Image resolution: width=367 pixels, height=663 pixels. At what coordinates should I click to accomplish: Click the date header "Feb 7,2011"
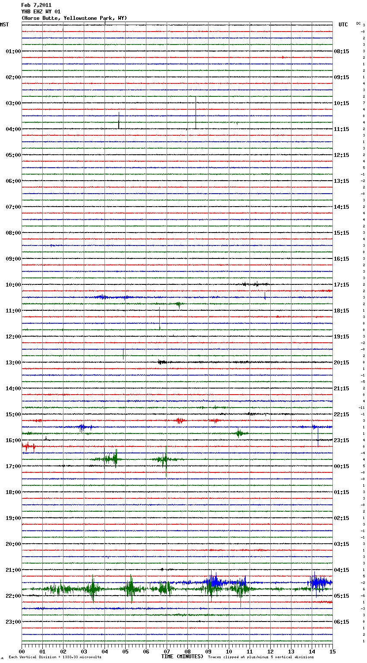point(36,5)
